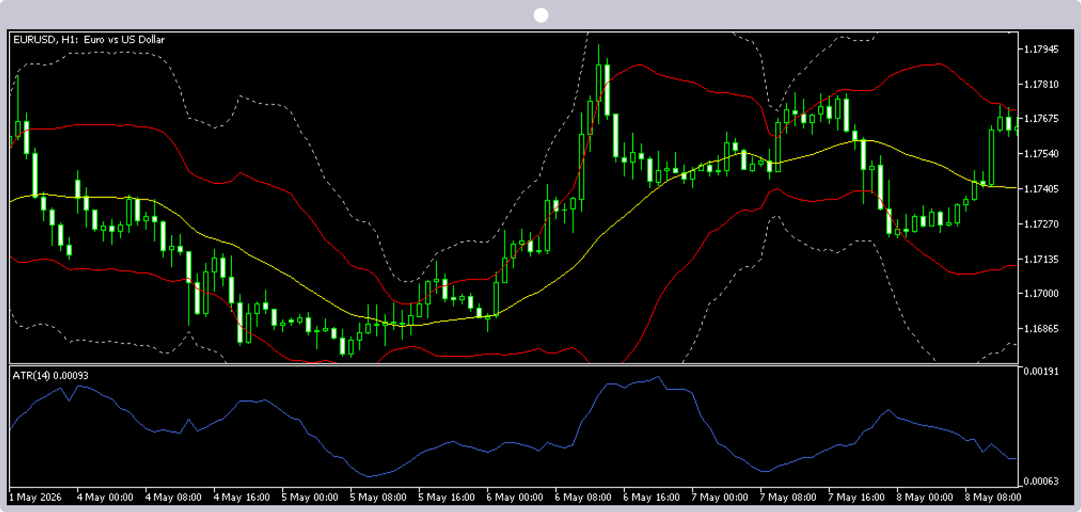The height and width of the screenshot is (512, 1081).
Task: Click the 0.00191 ATR scale value
Action: [x=1041, y=371]
